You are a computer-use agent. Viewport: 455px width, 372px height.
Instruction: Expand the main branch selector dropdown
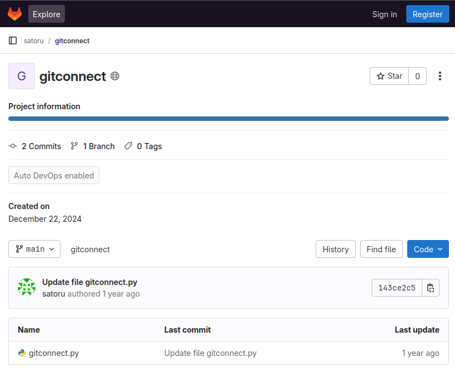tap(34, 249)
